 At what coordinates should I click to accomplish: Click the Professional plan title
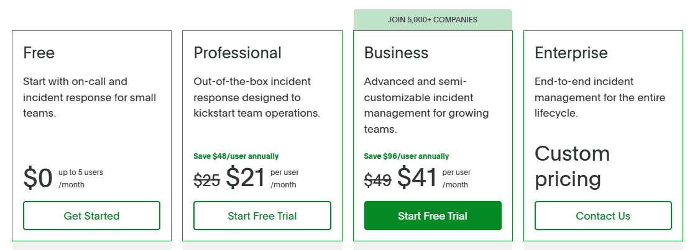[237, 53]
